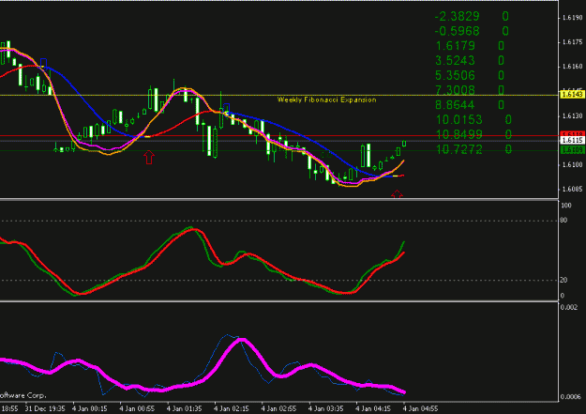Click the 8.8644 value
Image resolution: width=586 pixels, height=414 pixels.
click(455, 105)
